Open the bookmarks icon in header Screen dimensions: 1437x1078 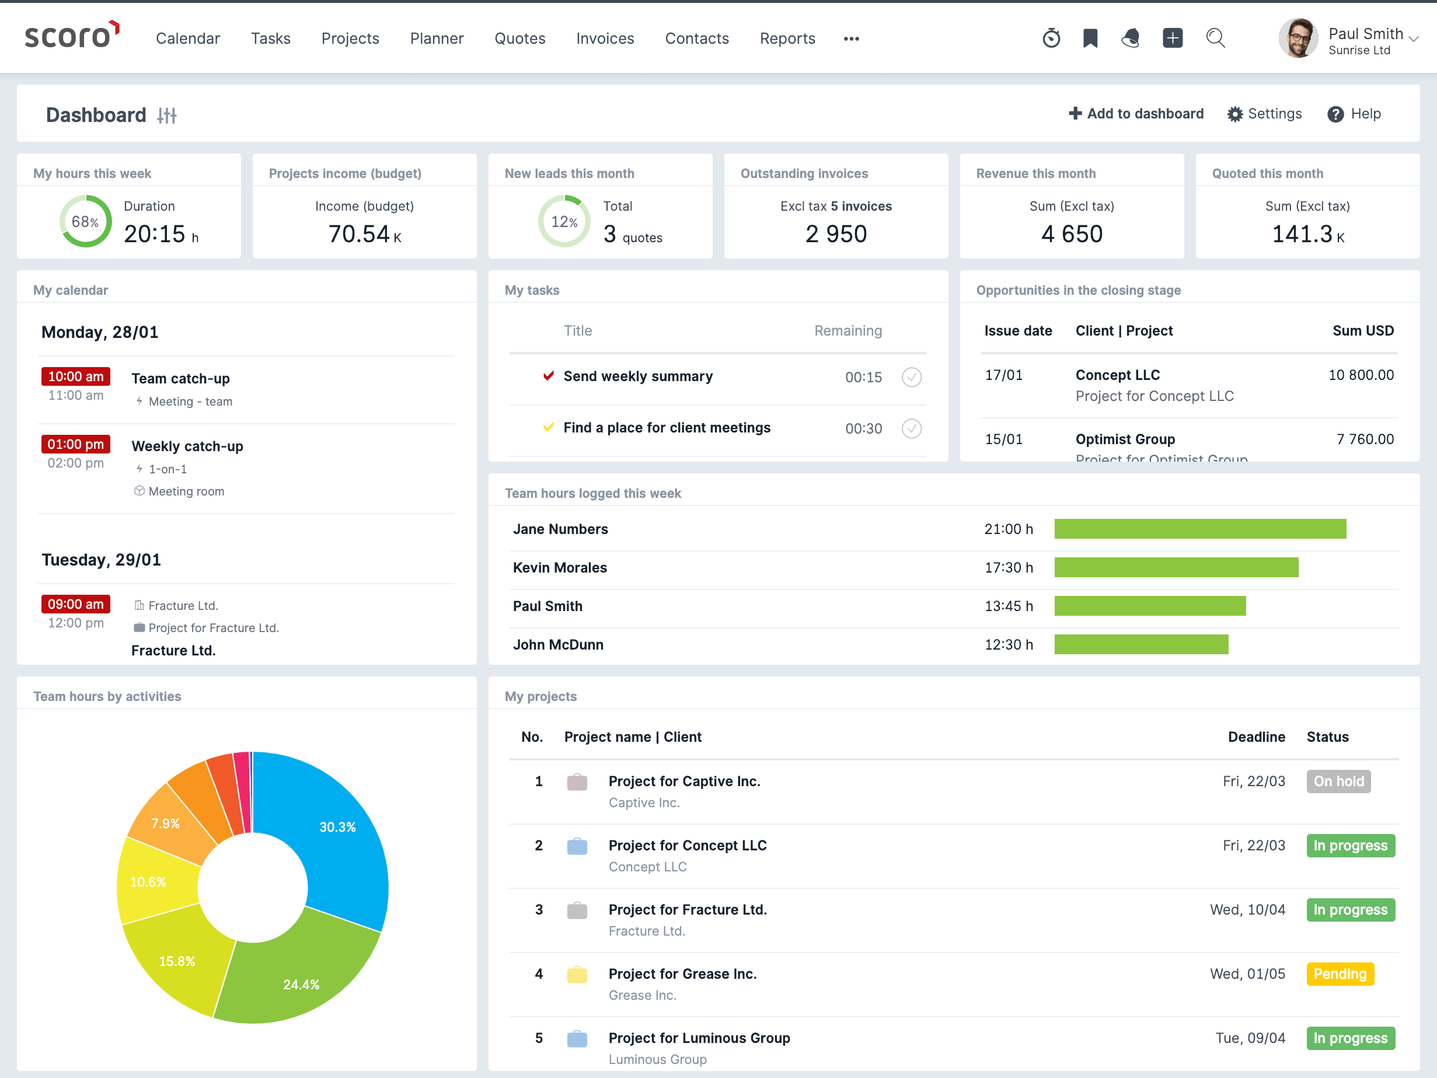pyautogui.click(x=1090, y=39)
